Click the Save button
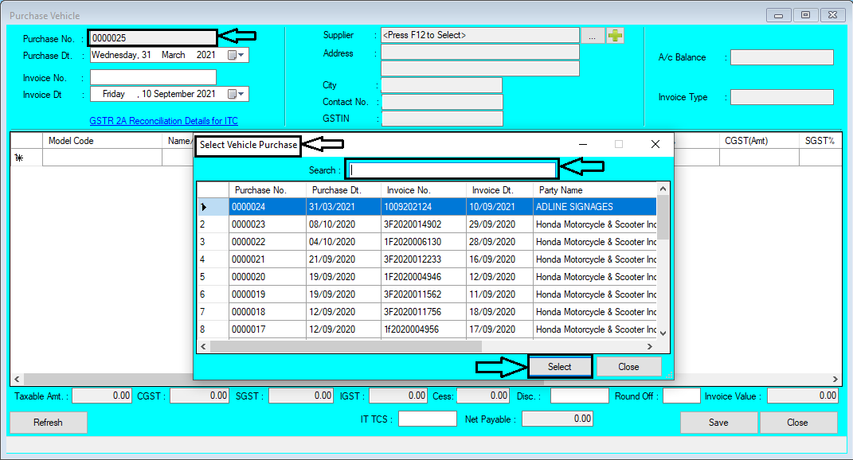 pos(718,423)
